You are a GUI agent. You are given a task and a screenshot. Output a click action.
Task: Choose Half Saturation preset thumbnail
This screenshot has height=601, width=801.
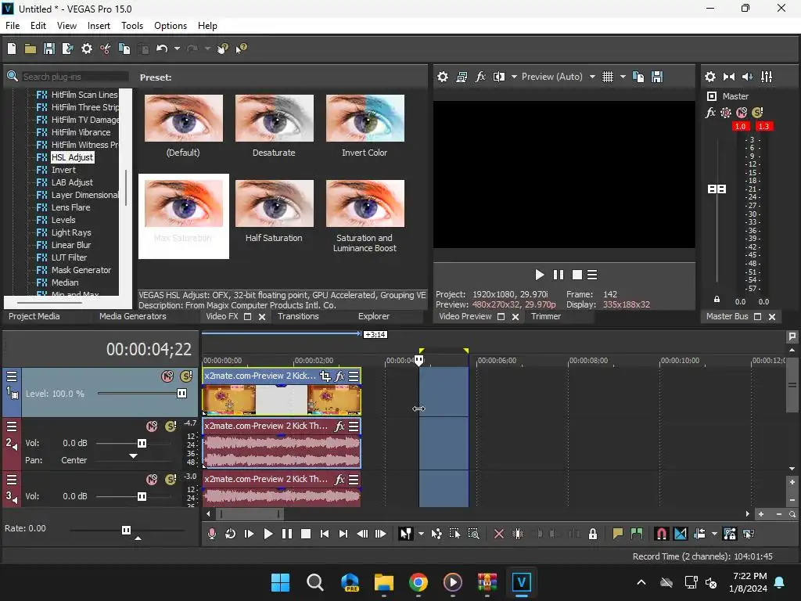coord(275,203)
